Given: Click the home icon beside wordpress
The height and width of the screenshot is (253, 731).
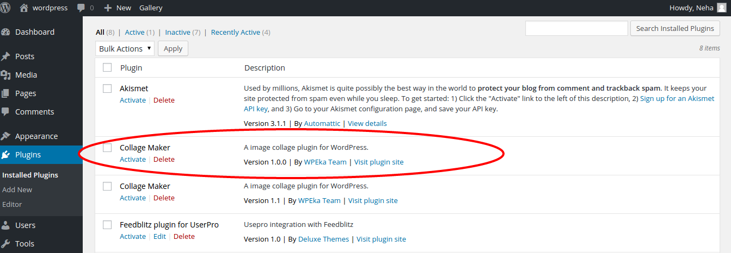Looking at the screenshot, I should point(23,8).
